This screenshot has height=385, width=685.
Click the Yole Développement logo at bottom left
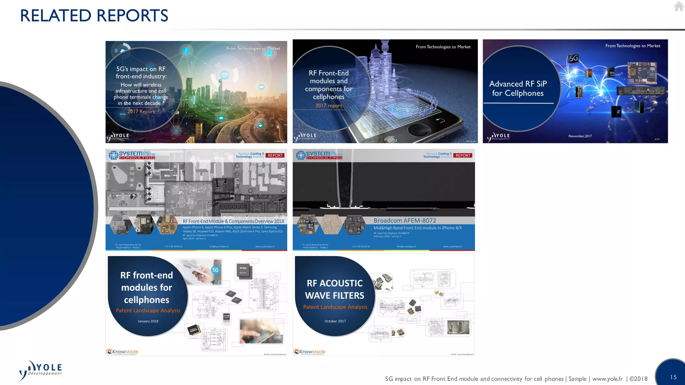point(41,370)
